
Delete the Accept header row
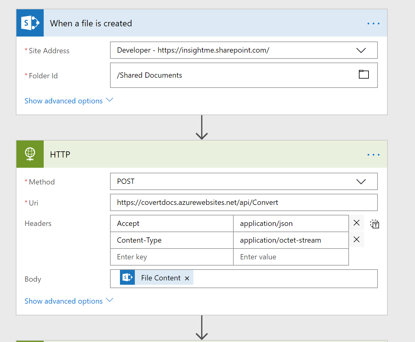[x=356, y=223]
